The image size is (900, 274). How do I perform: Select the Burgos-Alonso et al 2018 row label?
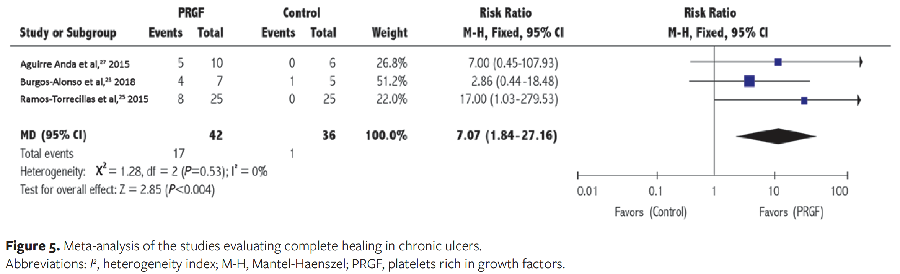tap(77, 82)
